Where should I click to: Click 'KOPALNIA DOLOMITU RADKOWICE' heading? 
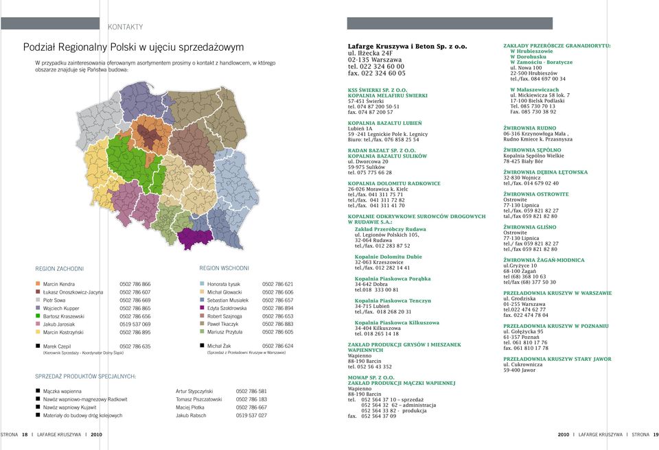point(394,184)
